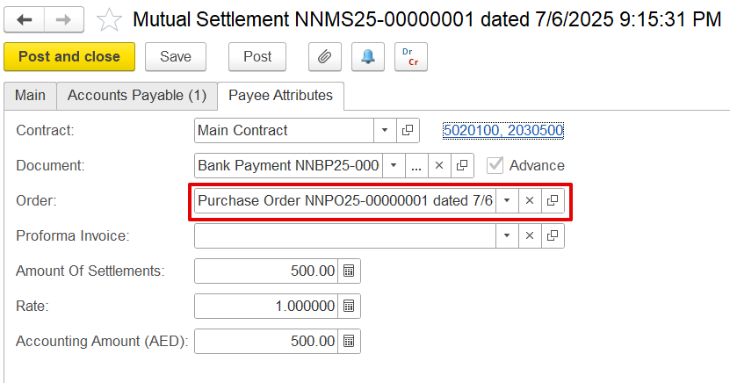Open the 5020100, 2030500 accounts link
730x383 pixels.
pyautogui.click(x=502, y=130)
